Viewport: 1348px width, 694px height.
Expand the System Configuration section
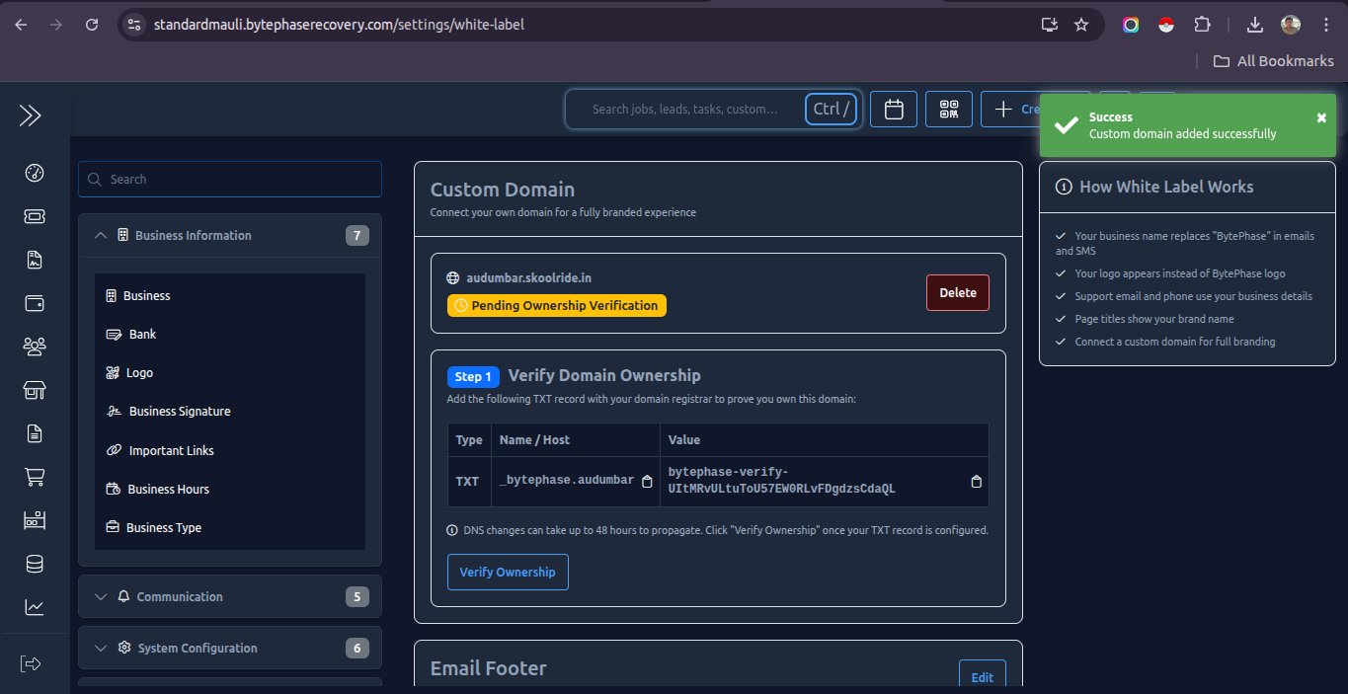click(230, 648)
